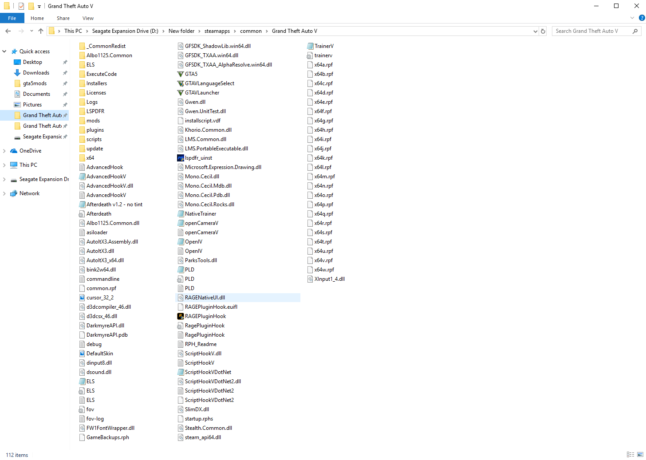Select the steam_api64.dll file icon
This screenshot has height=460, width=646.
click(180, 437)
